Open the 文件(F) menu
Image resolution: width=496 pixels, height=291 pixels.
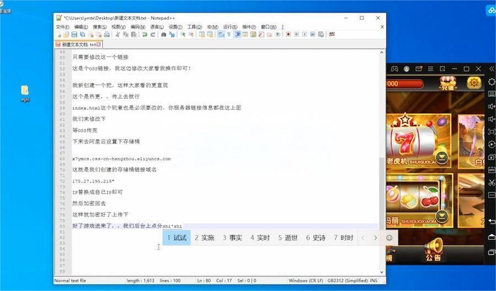(x=62, y=26)
